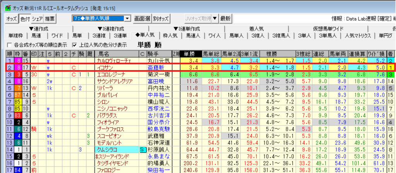The image size is (396, 173).
Task: Click the blue B4 frame cell for ファロロジー
Action: (x=18, y=170)
